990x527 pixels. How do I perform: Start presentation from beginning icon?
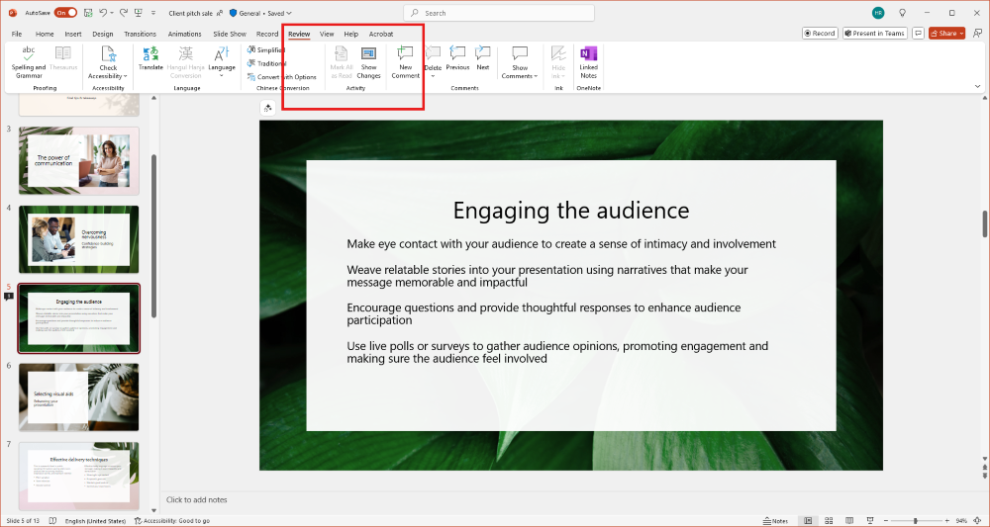(x=139, y=13)
